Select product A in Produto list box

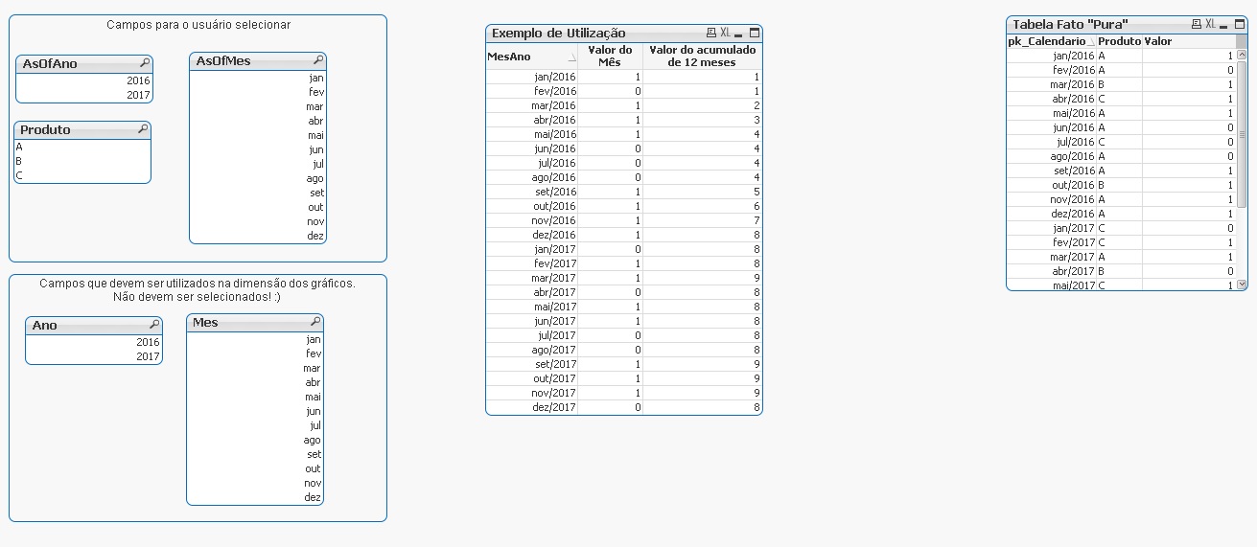click(x=82, y=147)
